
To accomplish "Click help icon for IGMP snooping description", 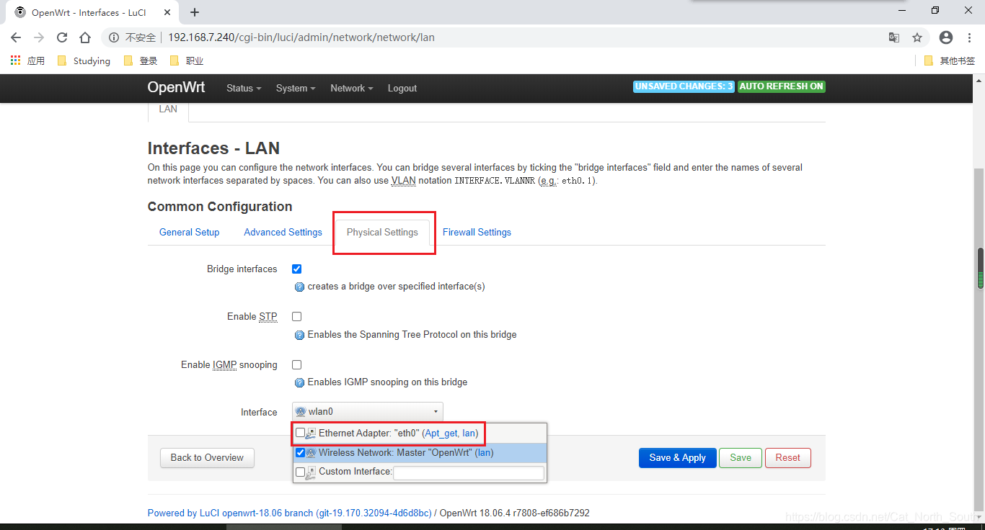I will click(300, 382).
